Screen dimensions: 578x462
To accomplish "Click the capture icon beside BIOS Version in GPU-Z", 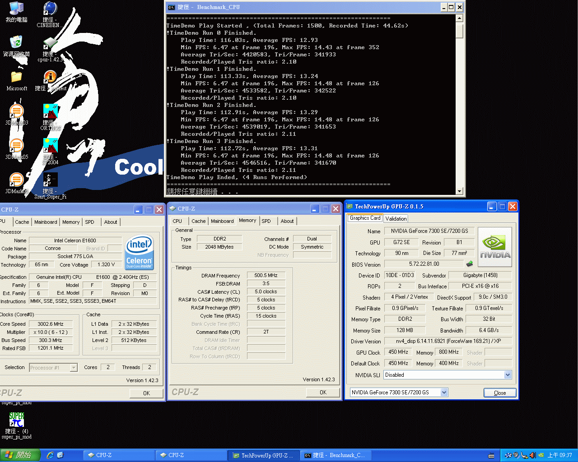I will click(x=469, y=264).
